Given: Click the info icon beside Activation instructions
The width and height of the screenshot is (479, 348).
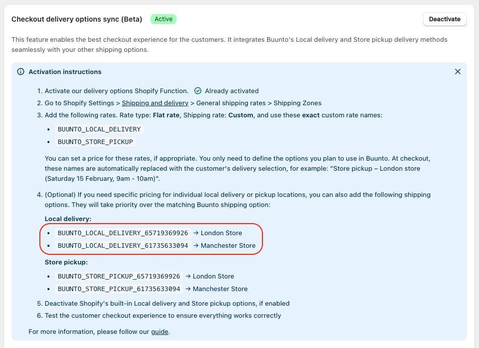Looking at the screenshot, I should coord(21,72).
